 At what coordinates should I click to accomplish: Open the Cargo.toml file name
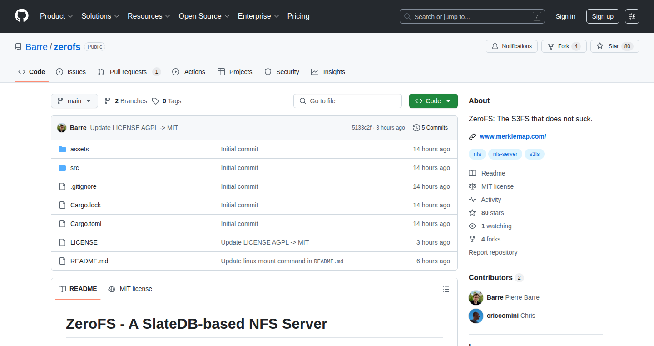tap(86, 224)
